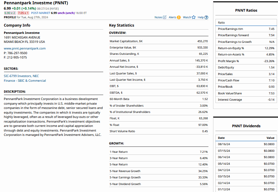Click Price/Earnings to Growth N/A value

[272, 42]
